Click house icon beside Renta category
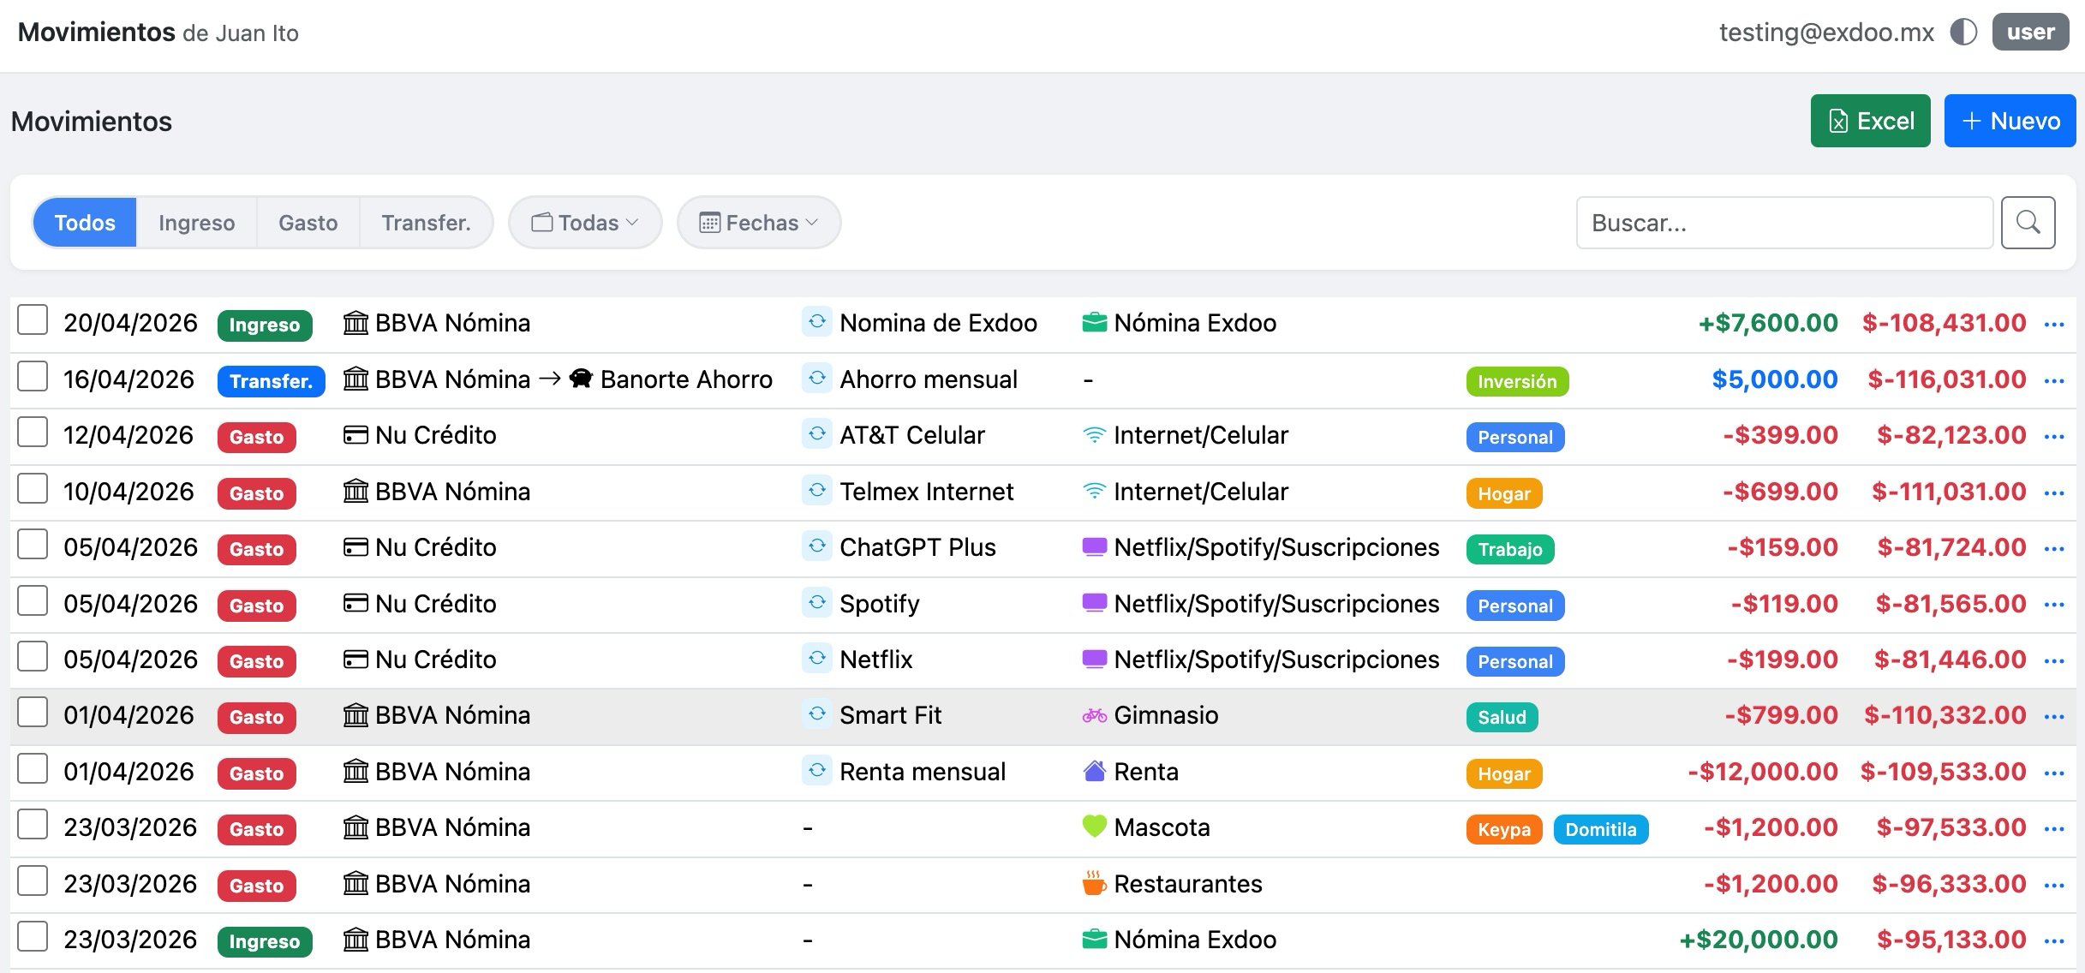Image resolution: width=2085 pixels, height=973 pixels. pyautogui.click(x=1094, y=772)
